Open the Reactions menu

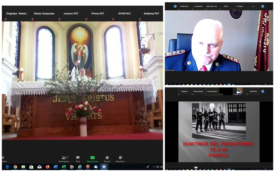coord(120,159)
